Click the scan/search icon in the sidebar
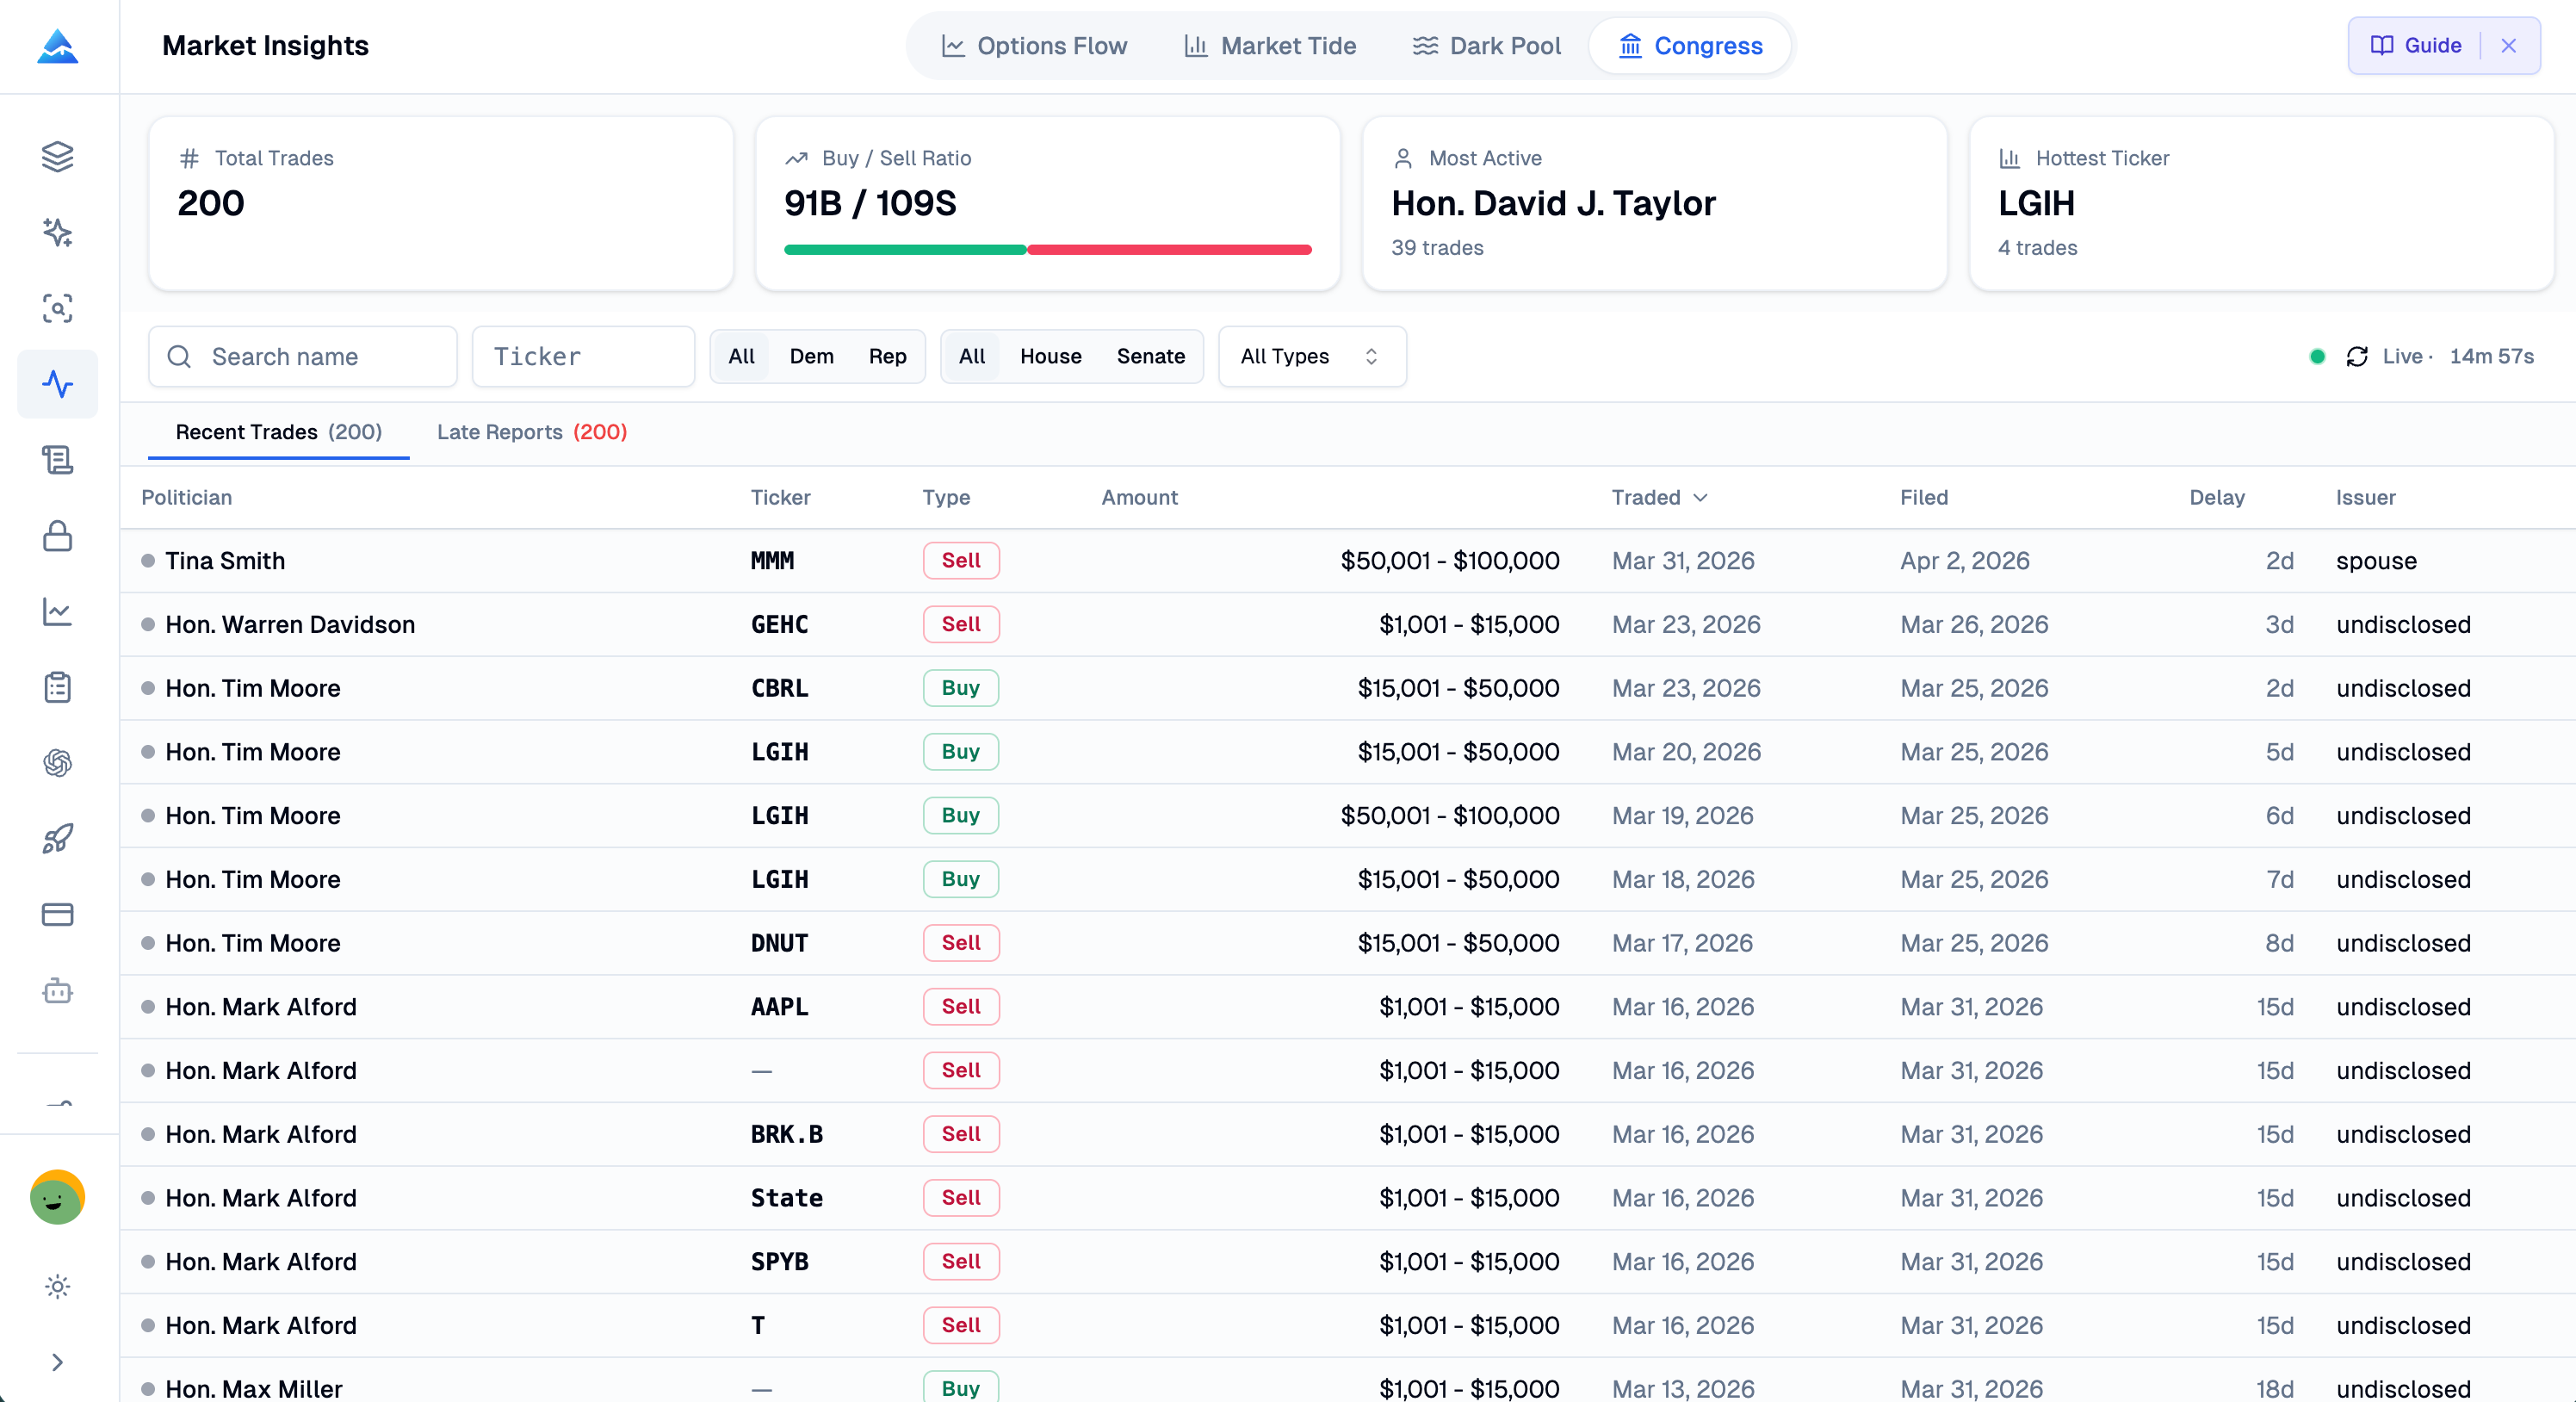This screenshot has height=1402, width=2576. point(57,309)
